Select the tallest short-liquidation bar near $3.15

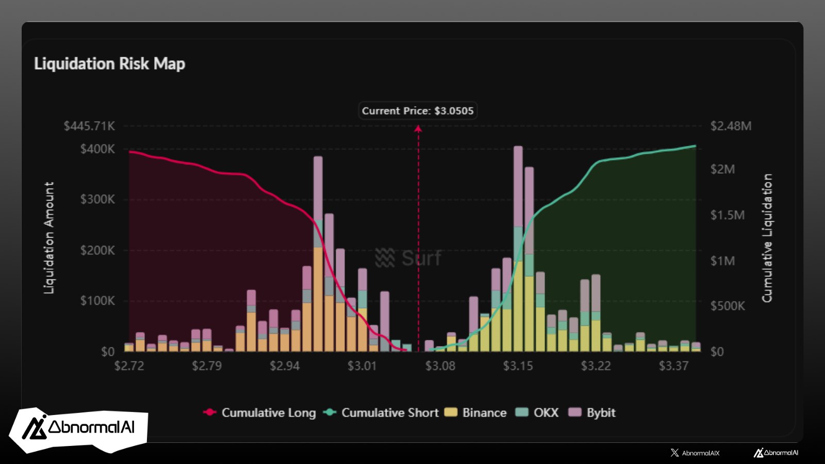[x=518, y=247]
